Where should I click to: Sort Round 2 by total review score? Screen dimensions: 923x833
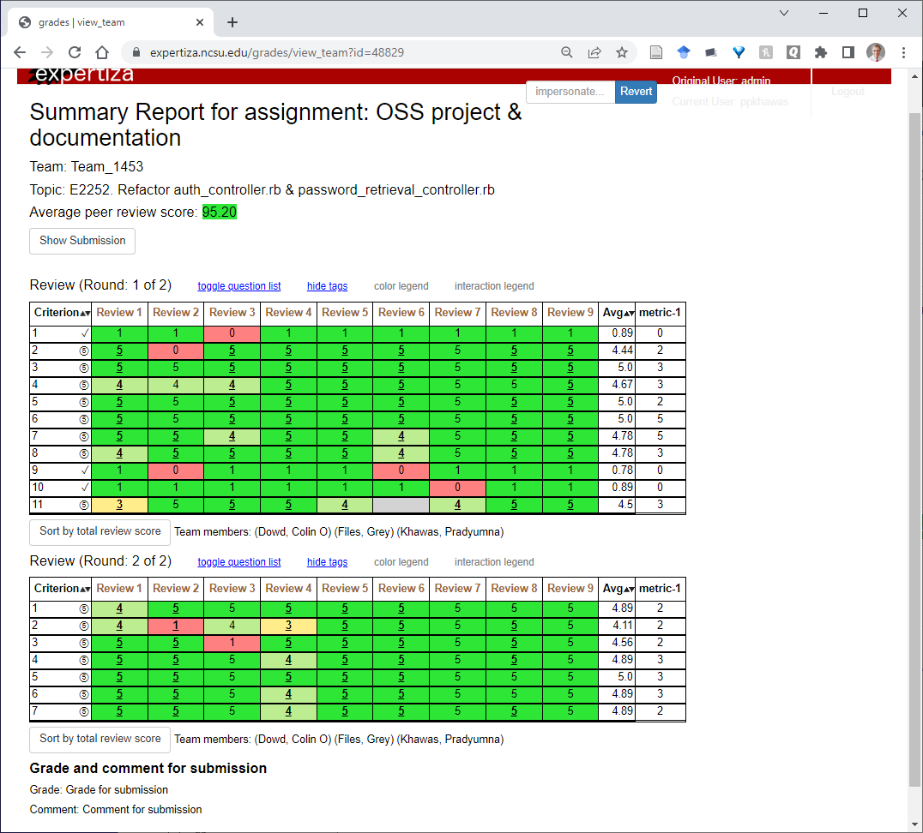[x=99, y=739]
